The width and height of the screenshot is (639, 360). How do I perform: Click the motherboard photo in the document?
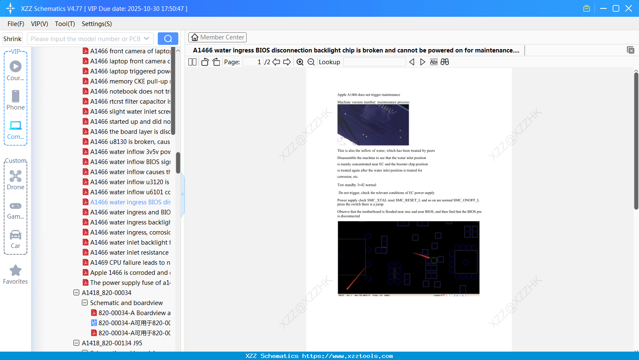[373, 125]
